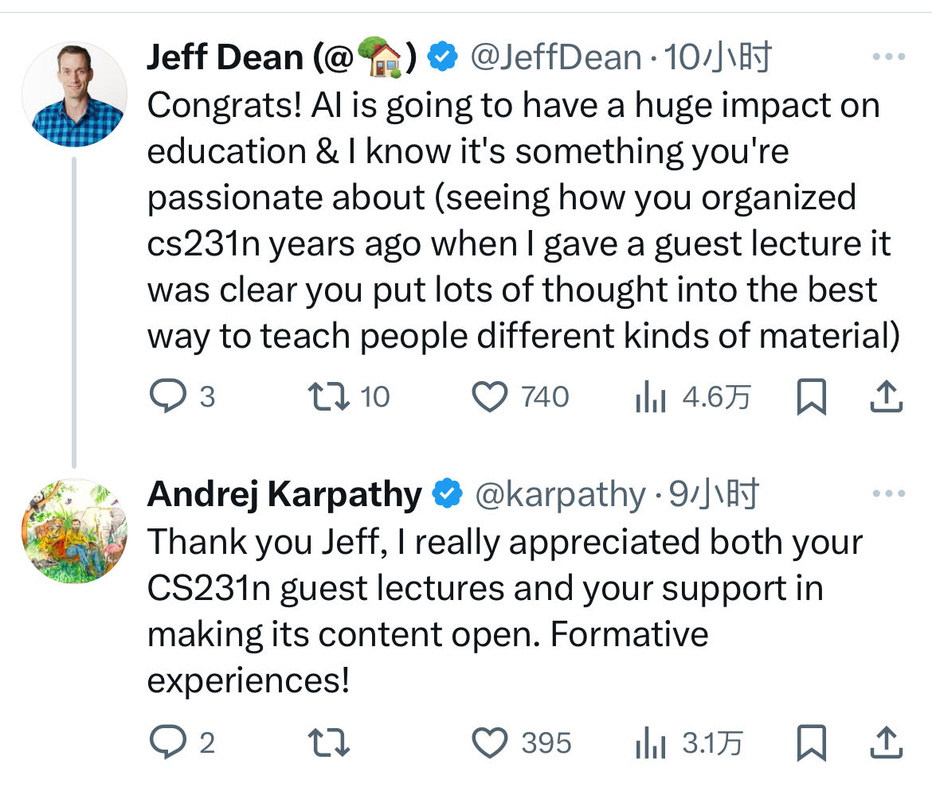Like Jeff Dean's tweet

(x=491, y=396)
